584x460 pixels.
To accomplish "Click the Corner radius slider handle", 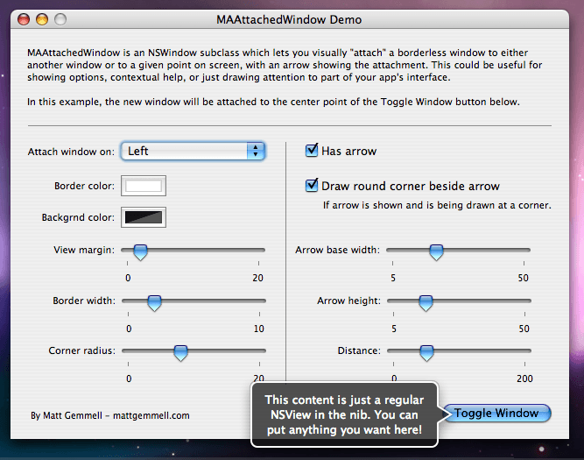I will 180,352.
